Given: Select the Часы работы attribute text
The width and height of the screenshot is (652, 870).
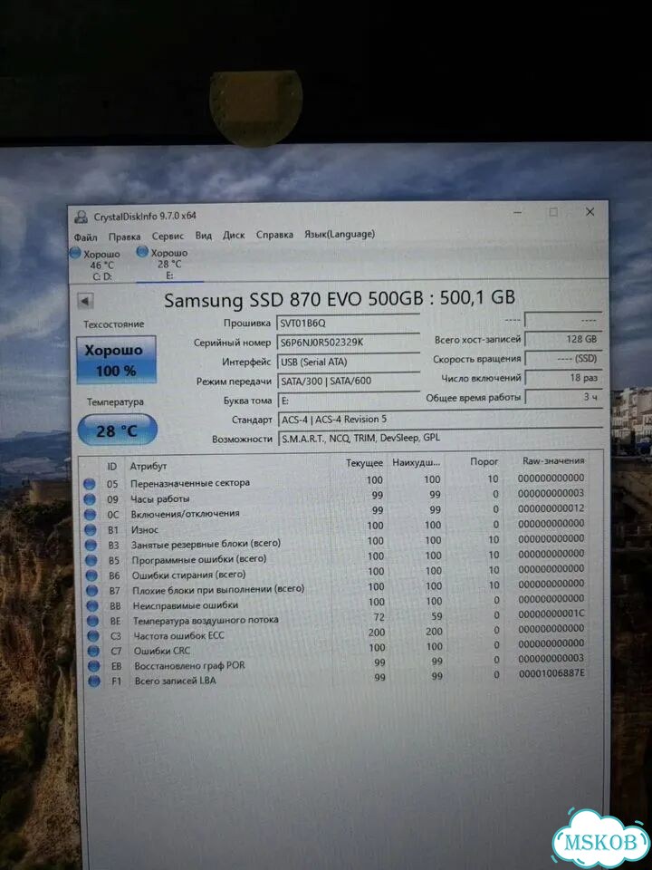Looking at the screenshot, I should 159,498.
